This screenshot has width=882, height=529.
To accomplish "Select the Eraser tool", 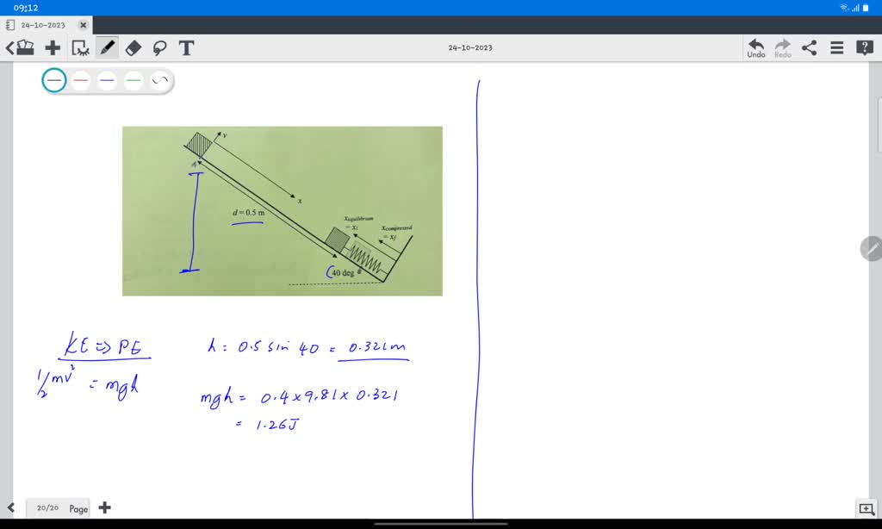I will click(x=134, y=48).
